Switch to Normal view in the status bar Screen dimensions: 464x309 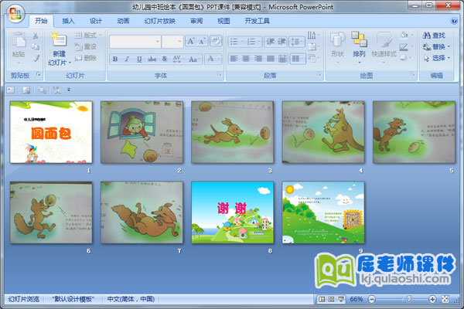tap(322, 299)
